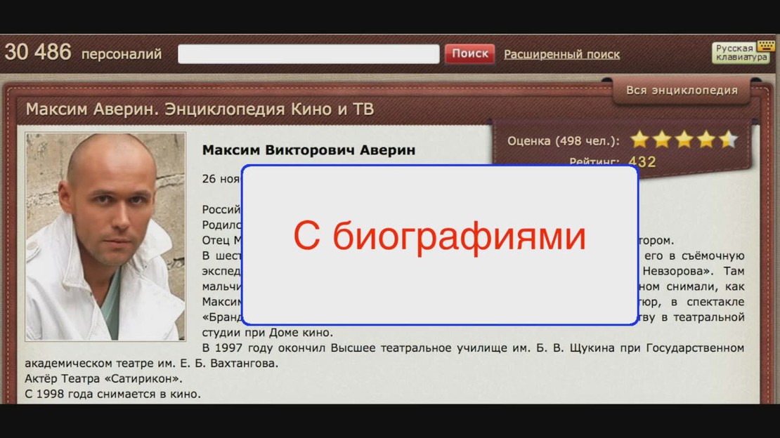Click the Оценка (498 чел.) label
This screenshot has width=780, height=438.
pyautogui.click(x=564, y=141)
